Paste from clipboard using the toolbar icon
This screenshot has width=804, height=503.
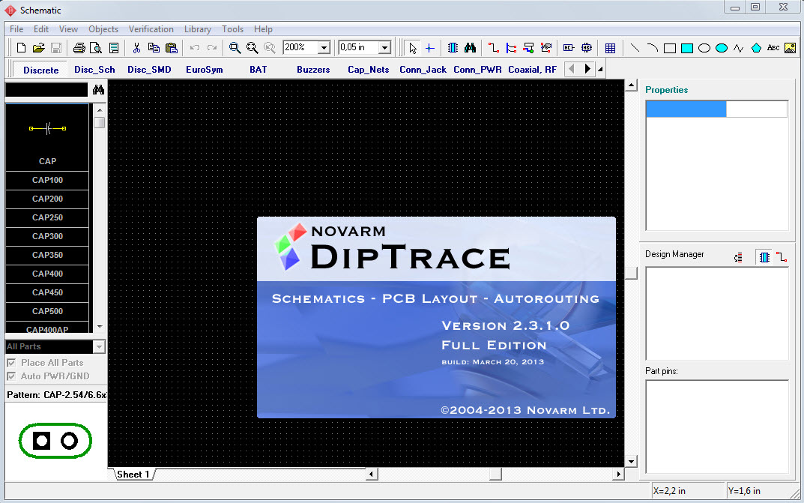[x=172, y=48]
